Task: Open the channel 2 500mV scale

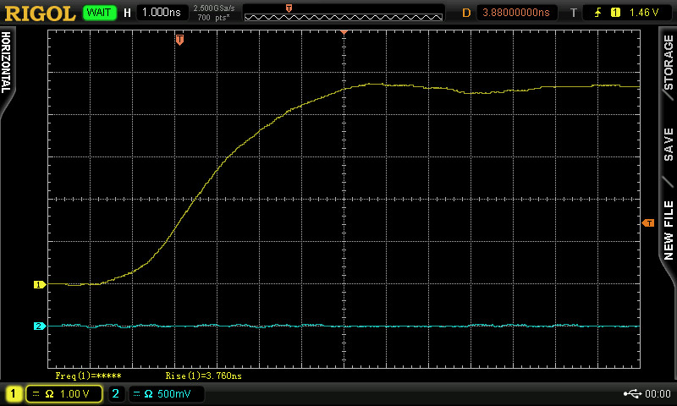Action: [x=167, y=393]
